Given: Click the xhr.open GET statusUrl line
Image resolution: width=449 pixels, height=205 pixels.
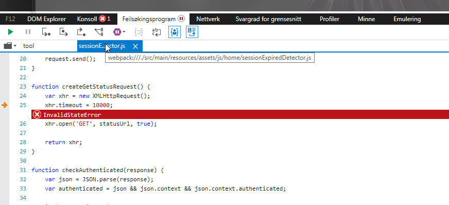Looking at the screenshot, I should click(101, 124).
